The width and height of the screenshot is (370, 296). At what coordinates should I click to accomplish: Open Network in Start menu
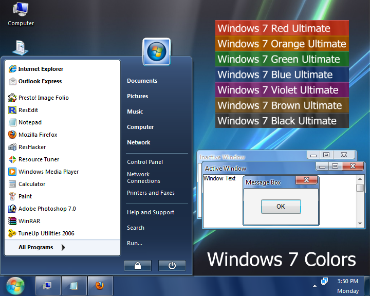(139, 142)
